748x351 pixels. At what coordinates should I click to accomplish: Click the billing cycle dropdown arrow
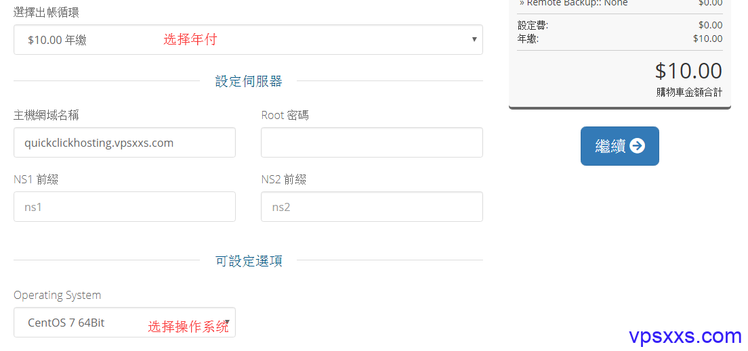click(474, 39)
